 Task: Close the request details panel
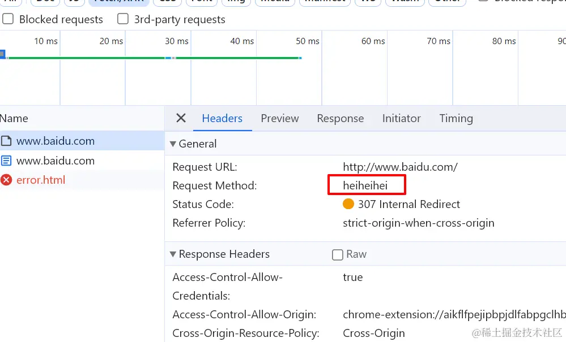[x=181, y=118]
